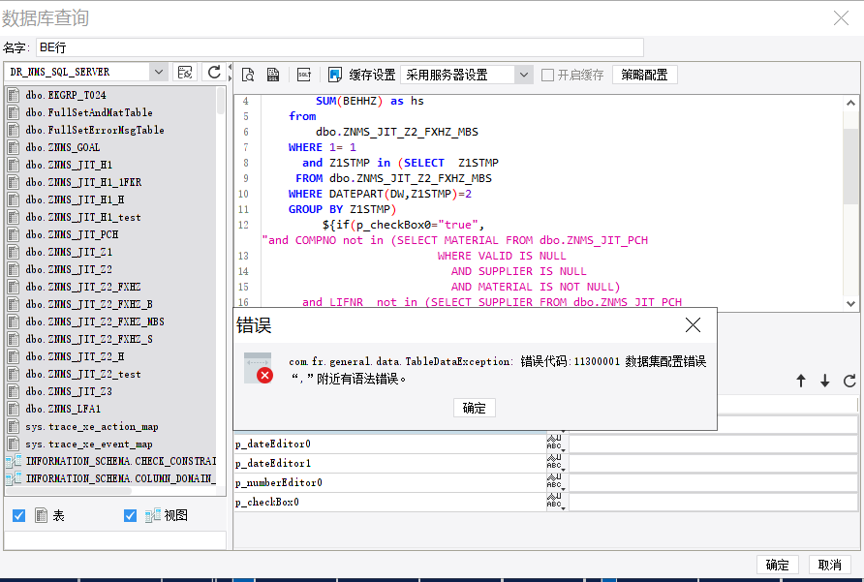The width and height of the screenshot is (864, 582).
Task: Toggle the 开启缓存 checkbox
Action: [x=547, y=75]
